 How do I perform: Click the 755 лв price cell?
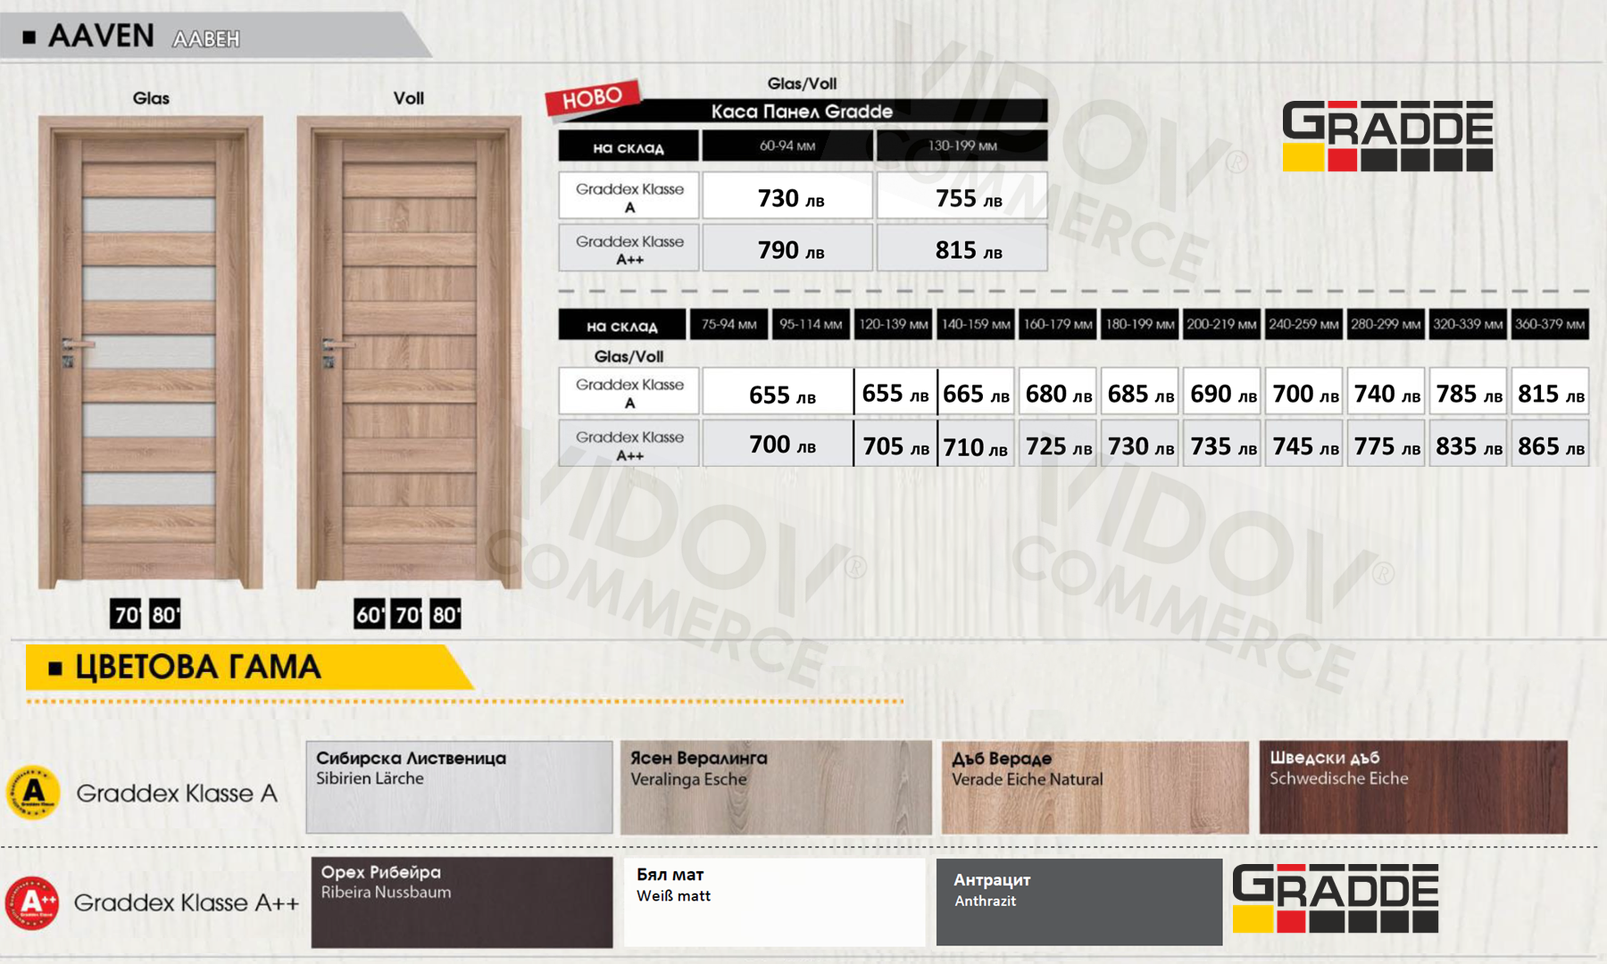pos(962,195)
